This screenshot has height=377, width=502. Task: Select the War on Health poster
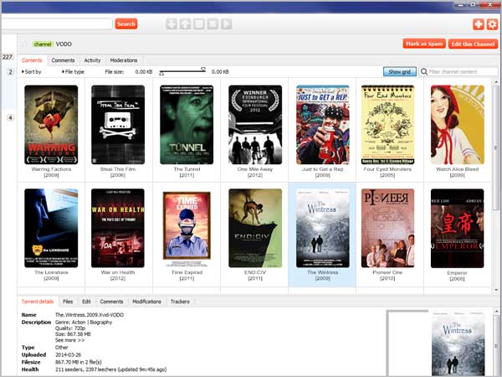(x=118, y=228)
